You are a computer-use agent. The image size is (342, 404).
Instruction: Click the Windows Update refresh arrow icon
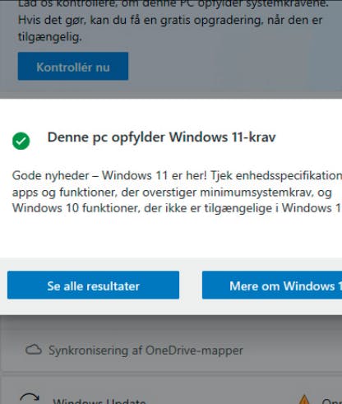30,398
